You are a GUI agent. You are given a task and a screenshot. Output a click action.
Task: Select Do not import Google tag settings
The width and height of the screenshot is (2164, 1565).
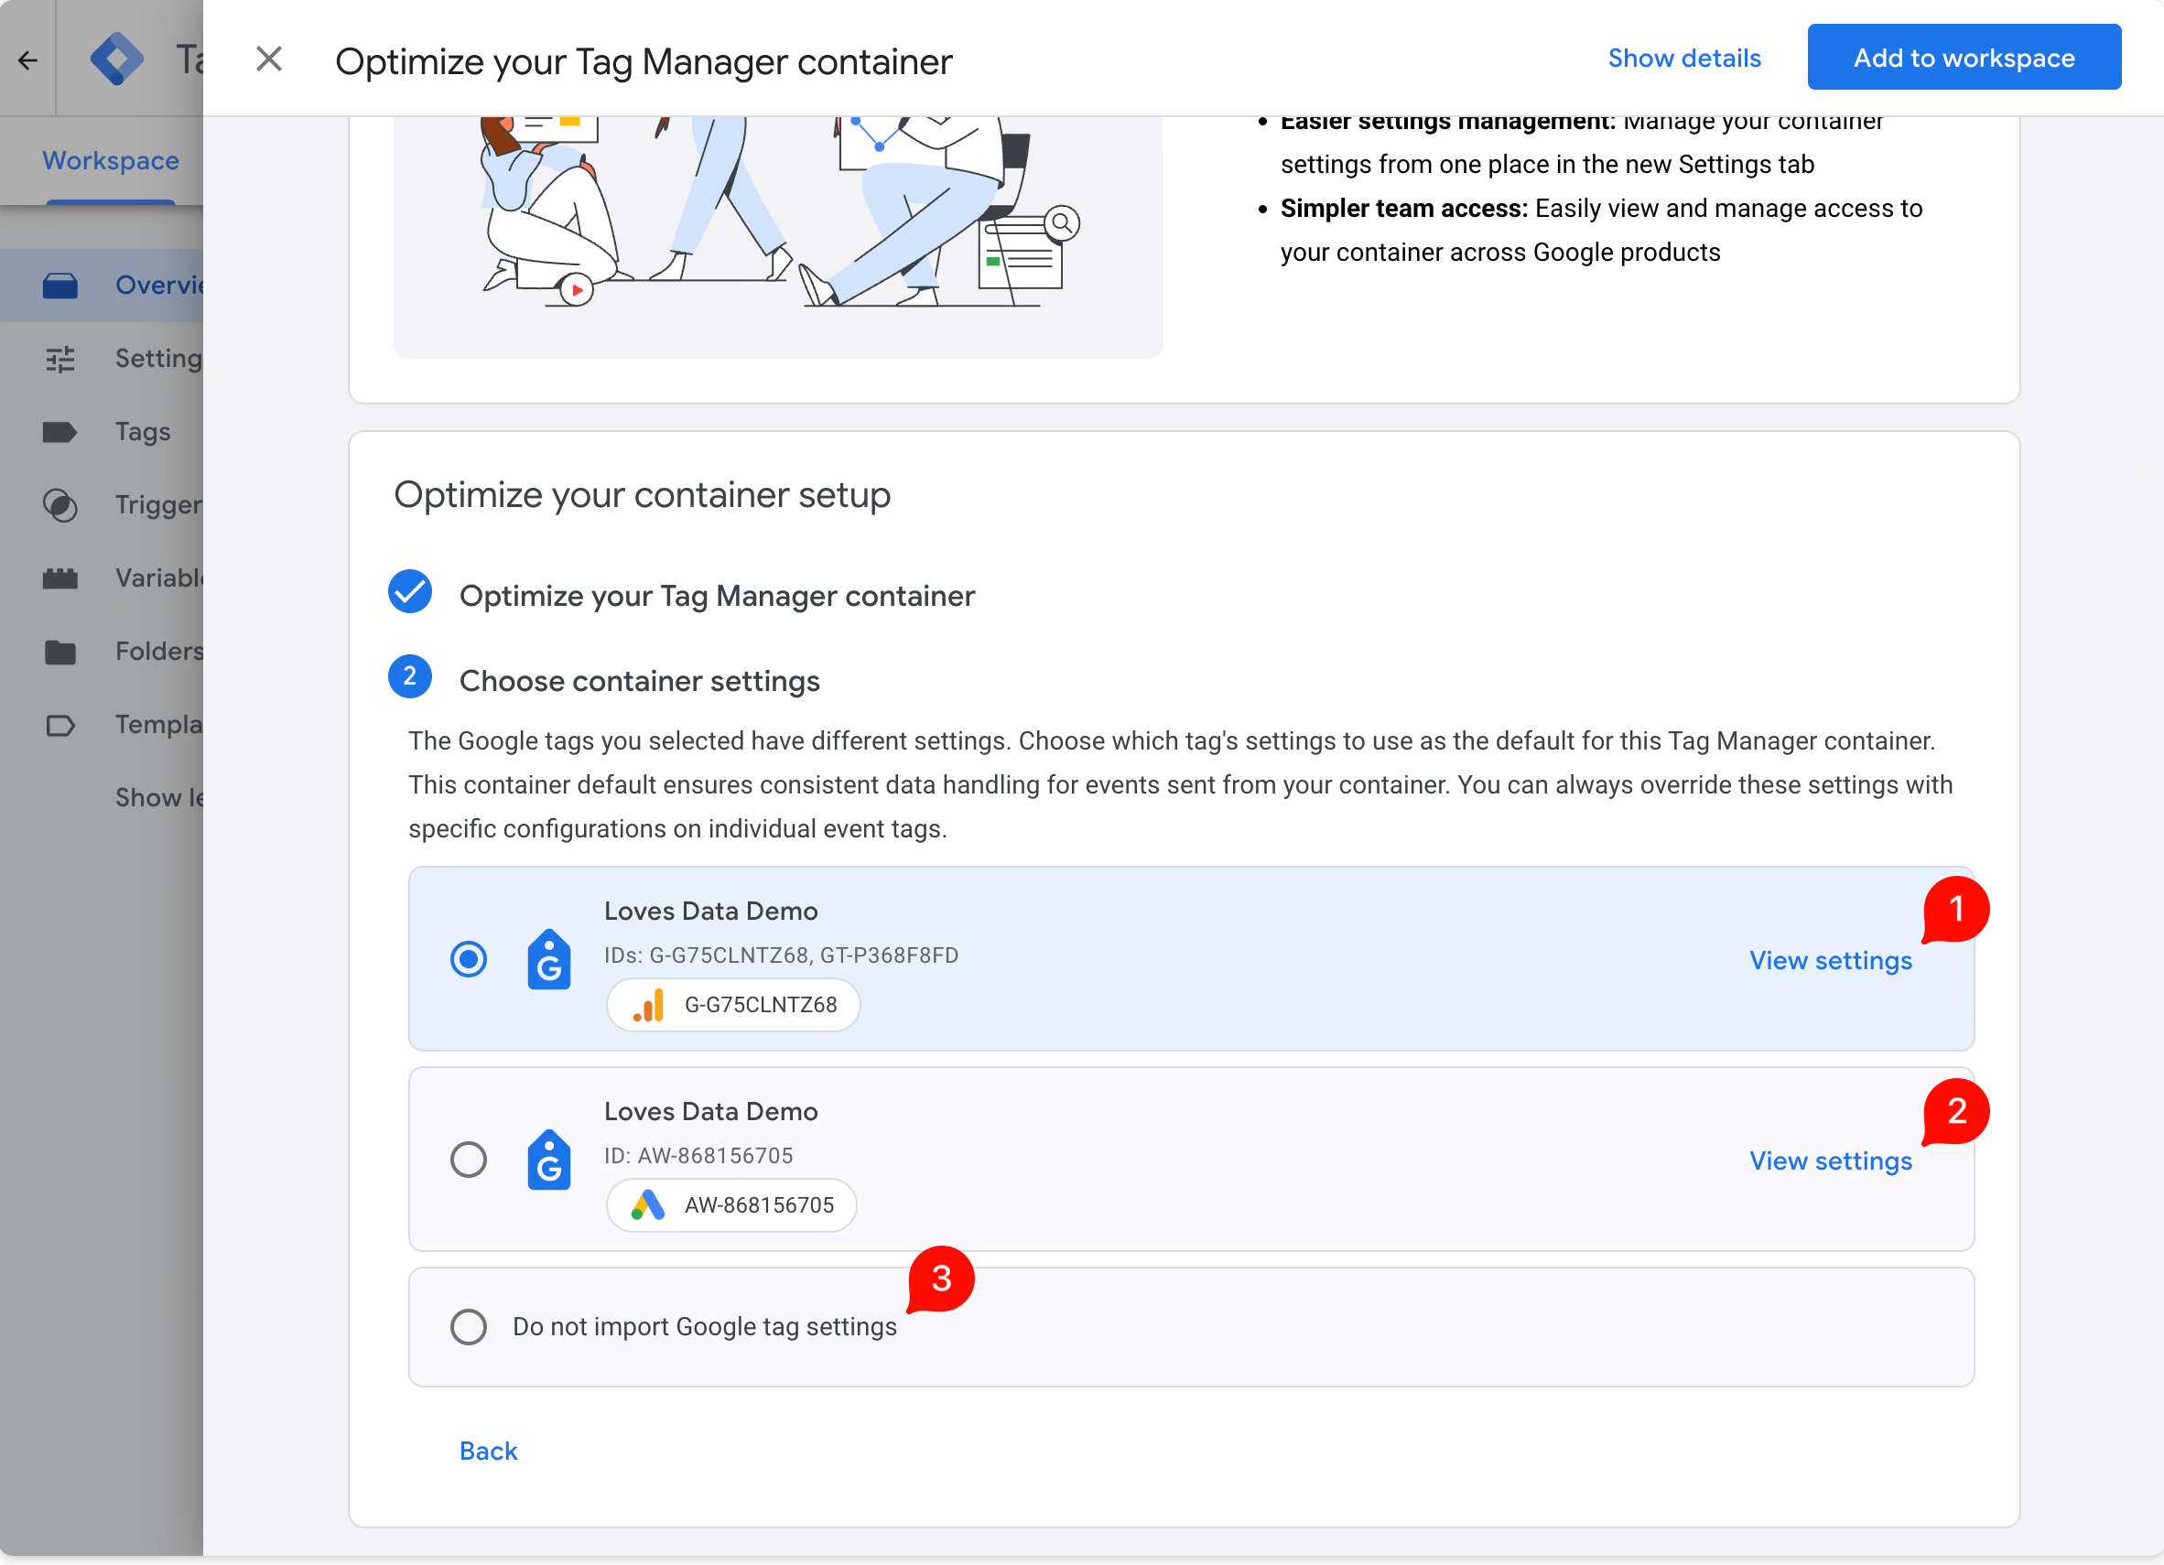(x=469, y=1326)
